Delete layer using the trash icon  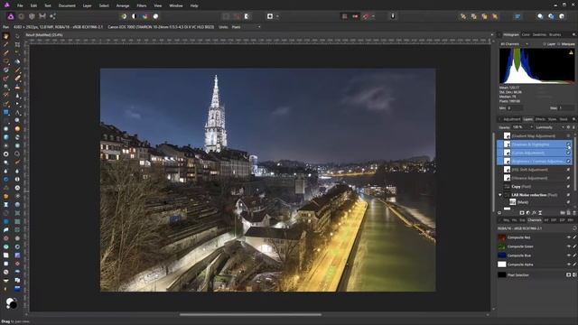(574, 213)
